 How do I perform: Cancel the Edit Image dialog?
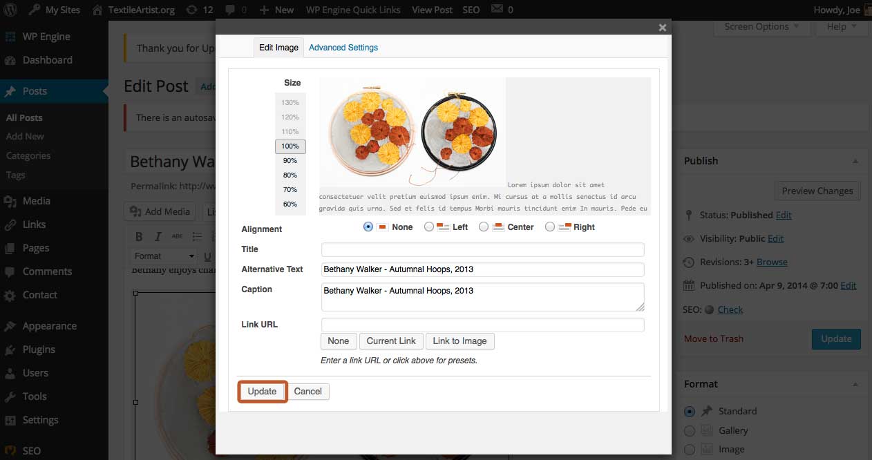[308, 391]
